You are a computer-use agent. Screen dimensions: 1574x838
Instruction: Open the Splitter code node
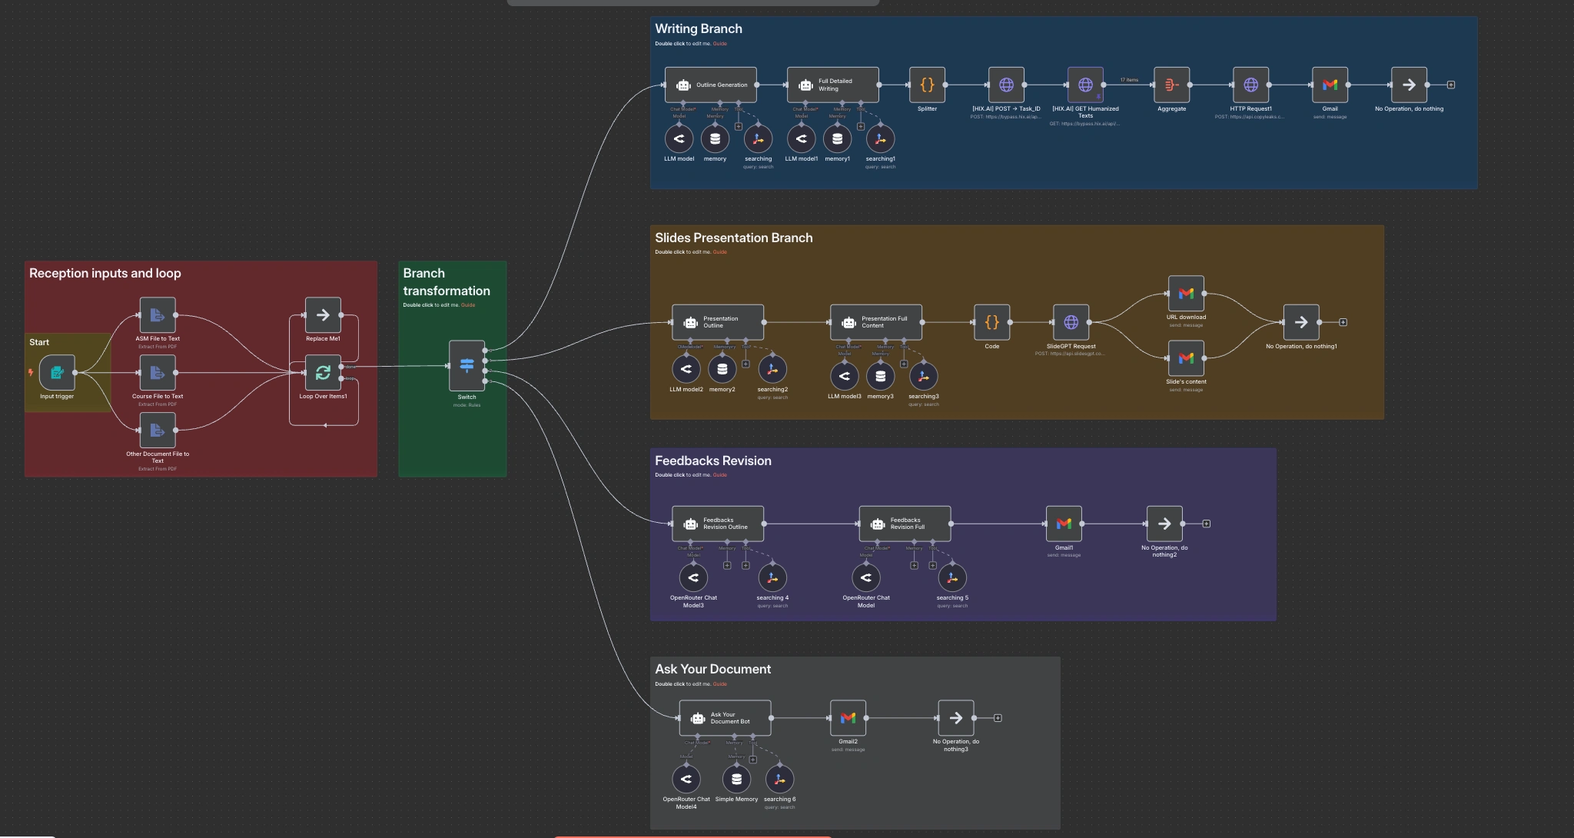[x=927, y=85]
